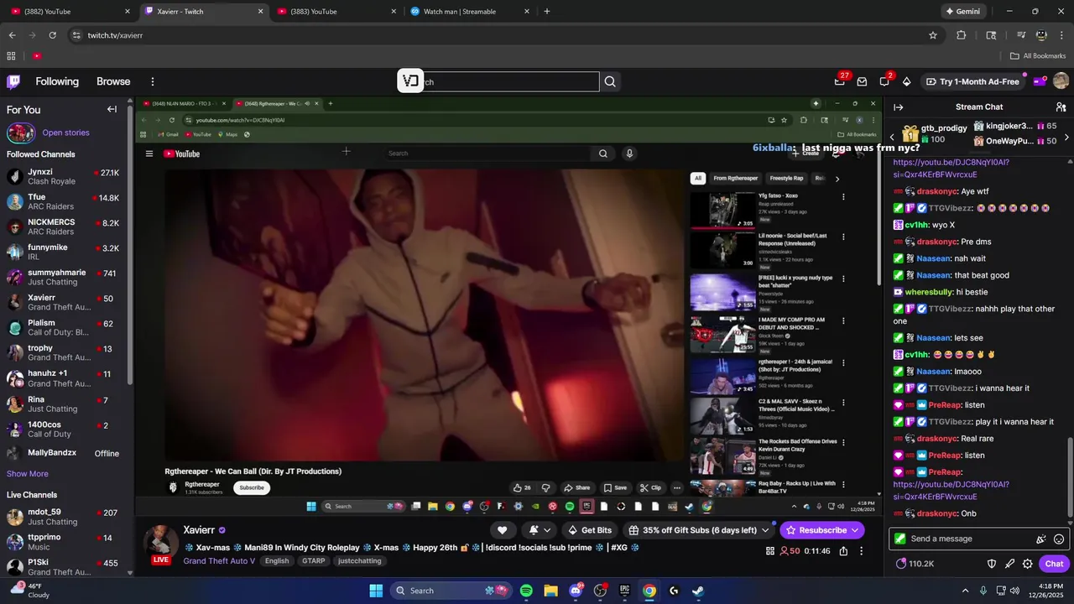1074x604 pixels.
Task: Open the chat community users list
Action: [x=1061, y=107]
